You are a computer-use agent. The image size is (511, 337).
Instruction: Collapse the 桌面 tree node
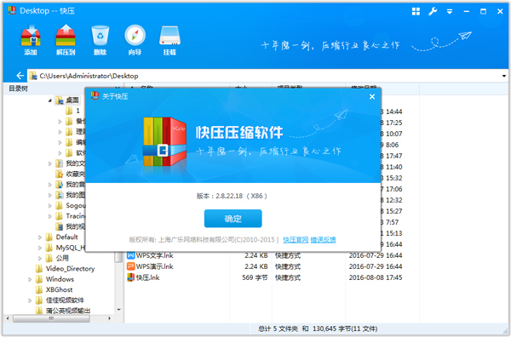[x=50, y=100]
